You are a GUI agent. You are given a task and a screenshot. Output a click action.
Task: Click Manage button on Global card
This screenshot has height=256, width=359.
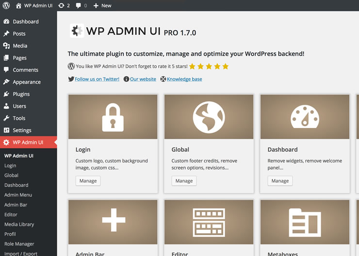click(x=184, y=181)
